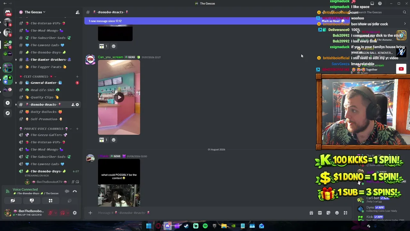Open the emoji picker
This screenshot has height=231, width=410.
point(337,213)
